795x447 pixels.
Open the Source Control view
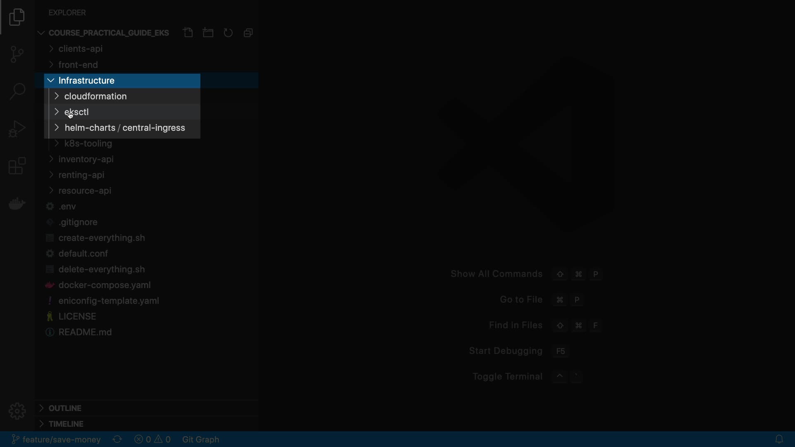point(17,54)
